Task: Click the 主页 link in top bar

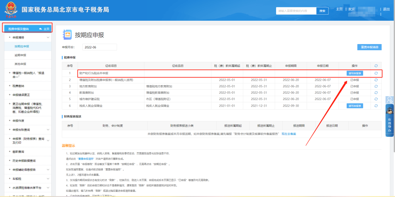Action: coord(339,9)
